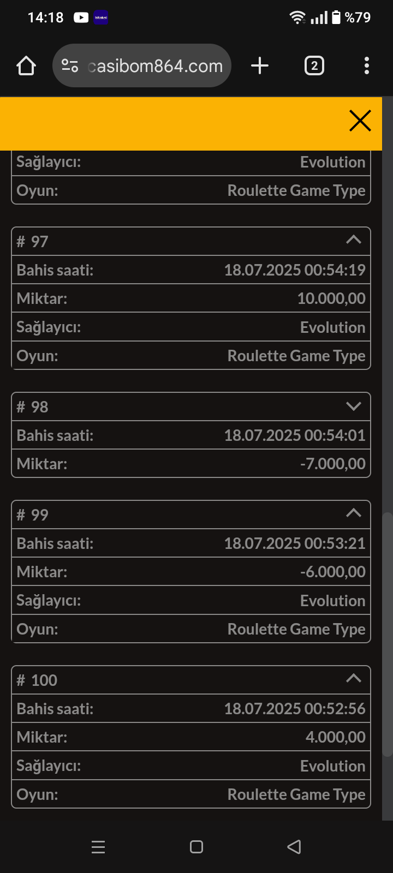Open the tab switcher showing 2 tabs
393x873 pixels.
click(x=314, y=66)
